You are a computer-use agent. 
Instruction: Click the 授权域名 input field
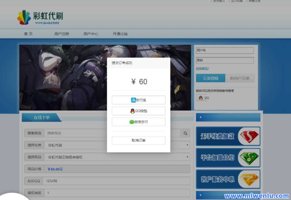117,193
